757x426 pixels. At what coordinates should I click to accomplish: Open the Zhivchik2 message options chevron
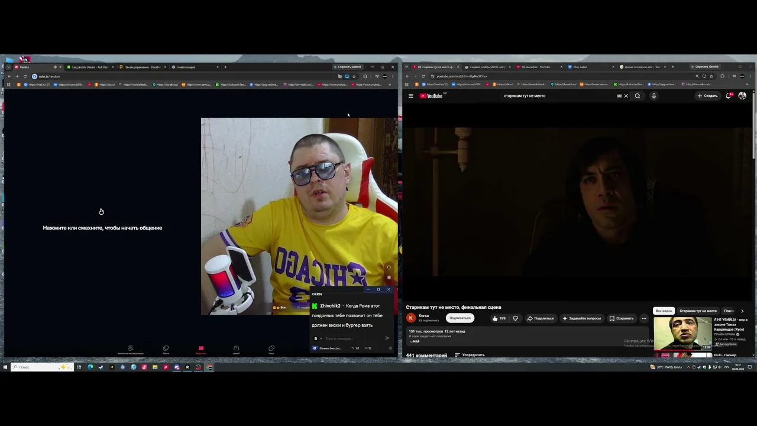(343, 306)
